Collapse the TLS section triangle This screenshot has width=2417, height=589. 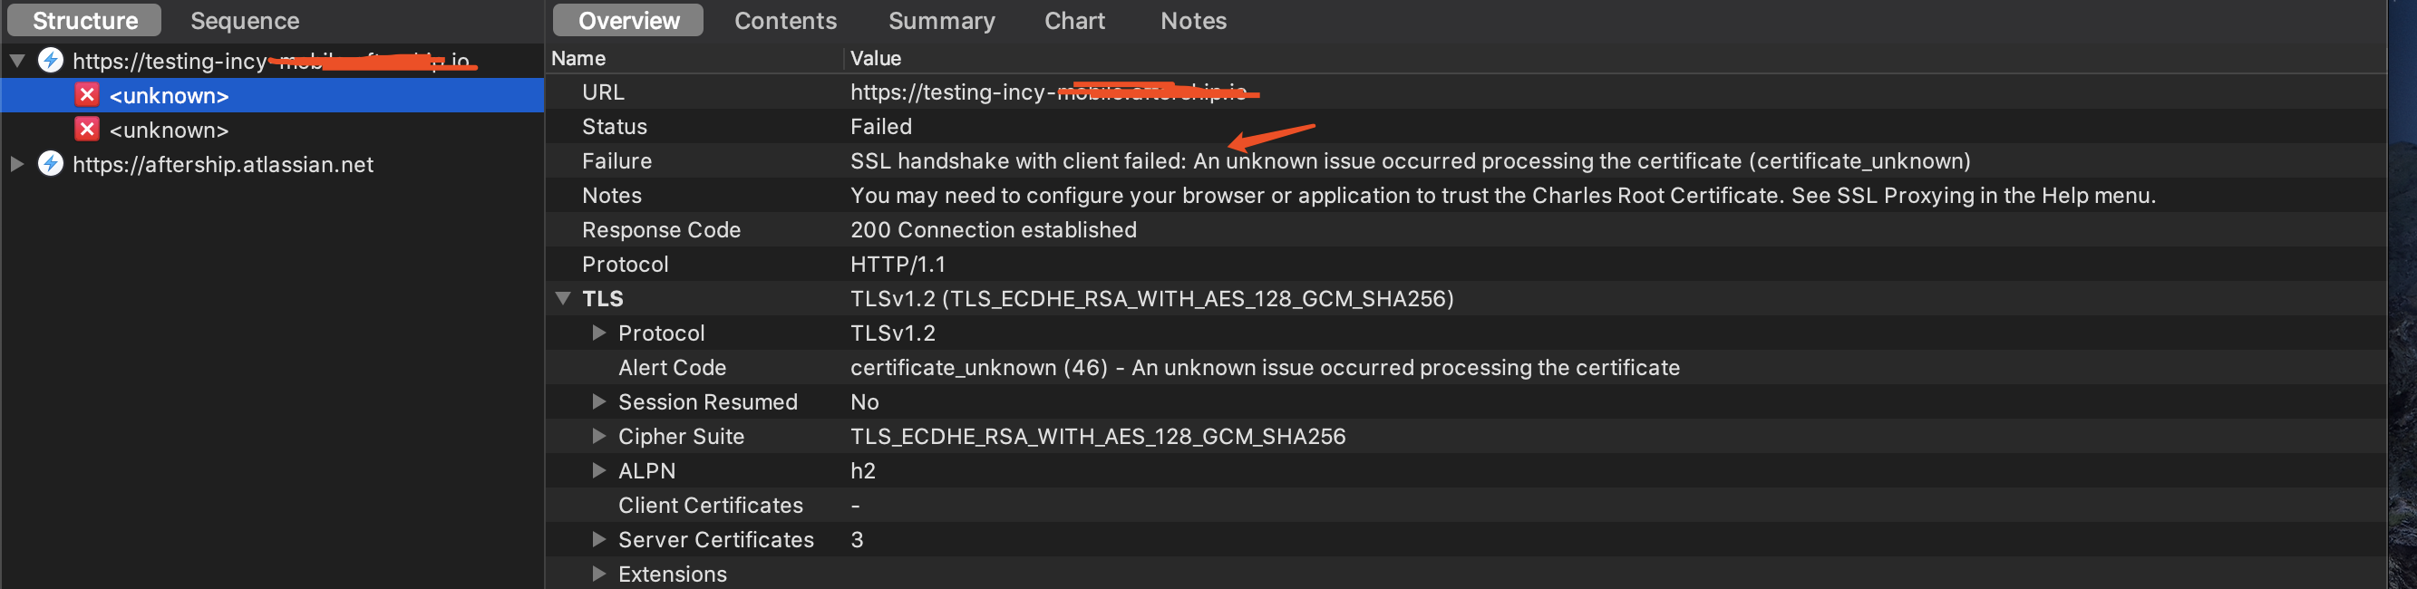tap(563, 298)
